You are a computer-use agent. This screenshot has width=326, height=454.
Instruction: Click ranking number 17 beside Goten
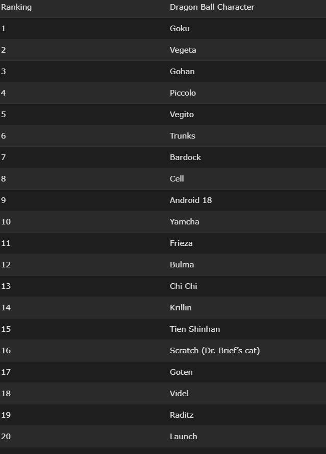tap(6, 372)
